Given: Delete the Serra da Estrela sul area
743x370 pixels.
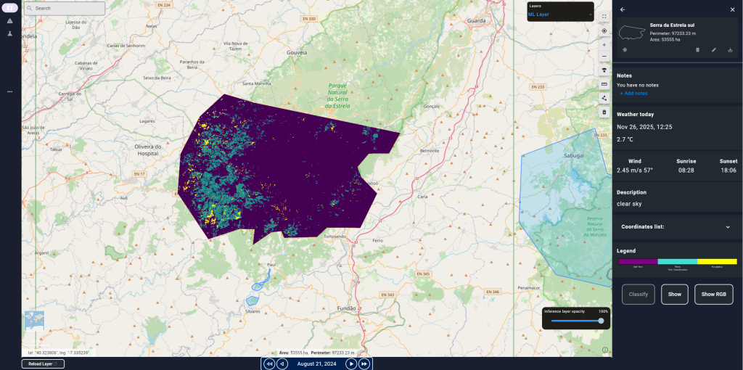Looking at the screenshot, I should click(x=697, y=50).
